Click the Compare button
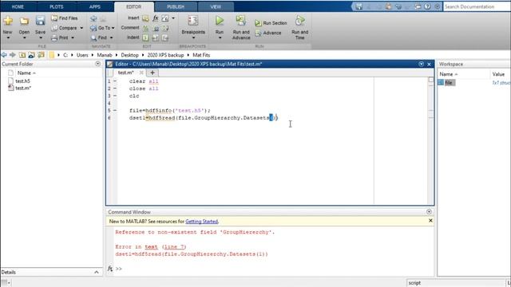The height and width of the screenshot is (287, 511). [64, 28]
